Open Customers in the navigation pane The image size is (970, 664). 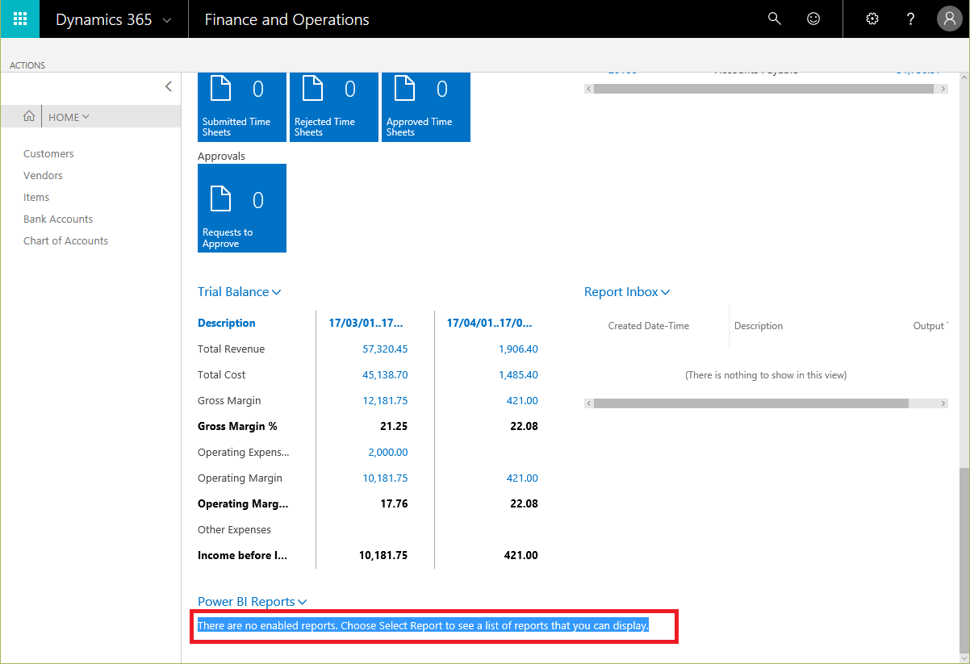tap(48, 153)
